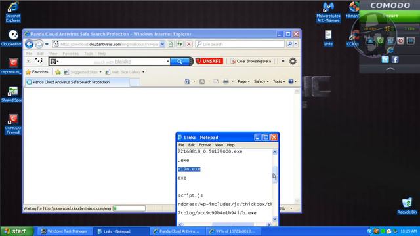Open the Page menu in IE command bar
Viewport: 420px width, 236px height.
243,81
